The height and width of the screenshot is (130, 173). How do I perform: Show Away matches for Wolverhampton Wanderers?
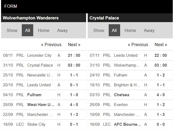tap(62, 30)
